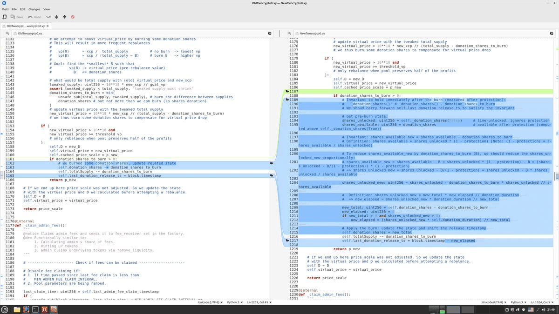Click the New comparison toolbar icon

[4, 17]
